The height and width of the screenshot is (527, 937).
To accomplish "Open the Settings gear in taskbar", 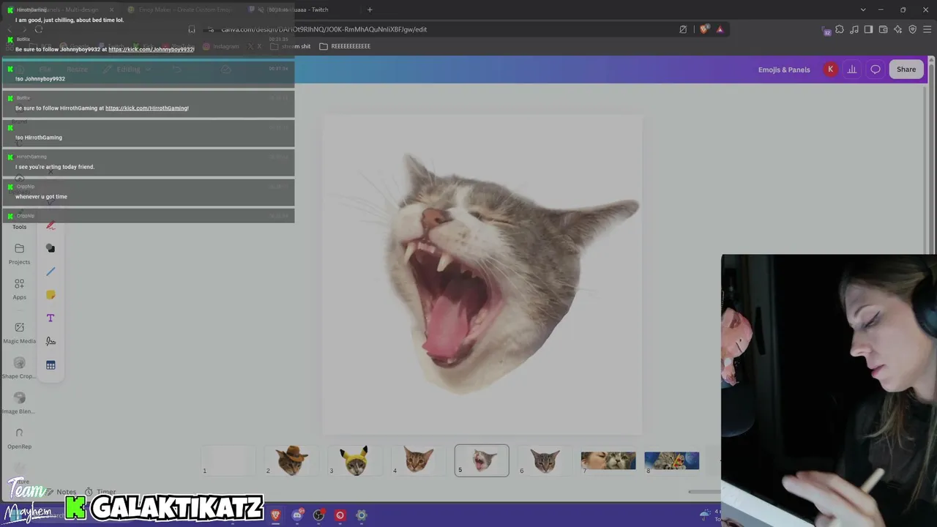I will coord(361,515).
